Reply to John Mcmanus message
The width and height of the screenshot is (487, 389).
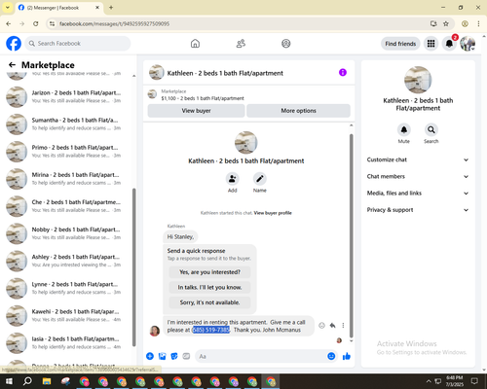coord(332,326)
